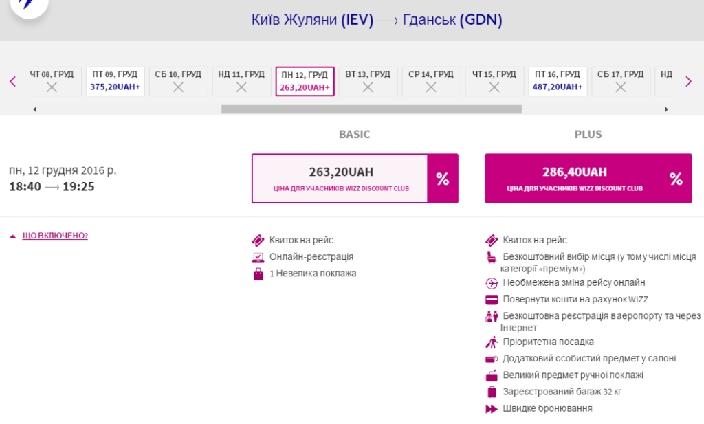Click icon for Великий предмет ручної поклажі
Viewport: 704px width, 424px height.
click(492, 375)
